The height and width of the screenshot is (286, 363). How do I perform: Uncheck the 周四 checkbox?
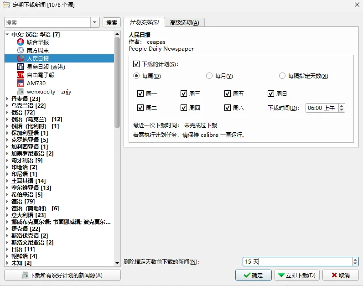(184, 108)
